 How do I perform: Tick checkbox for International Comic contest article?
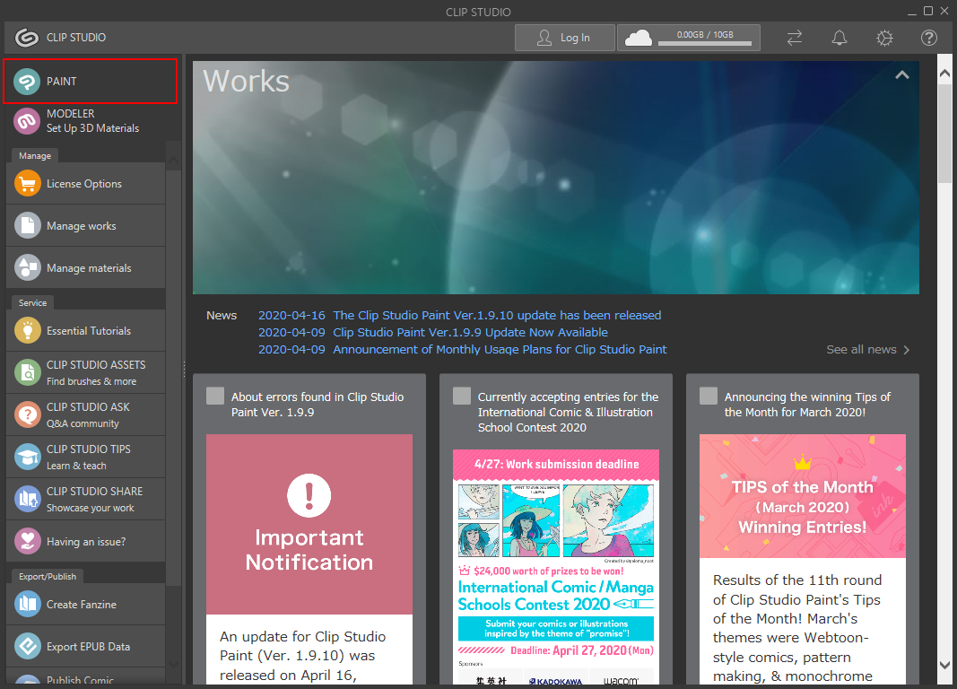pos(462,397)
